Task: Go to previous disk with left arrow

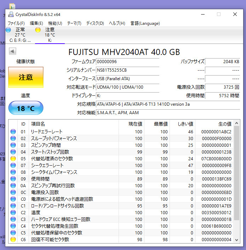Action: (x=12, y=51)
